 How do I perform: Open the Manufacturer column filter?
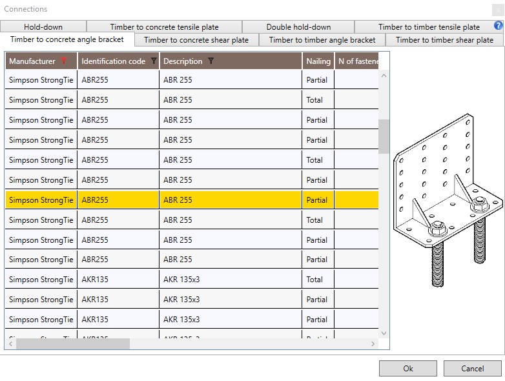[x=64, y=61]
